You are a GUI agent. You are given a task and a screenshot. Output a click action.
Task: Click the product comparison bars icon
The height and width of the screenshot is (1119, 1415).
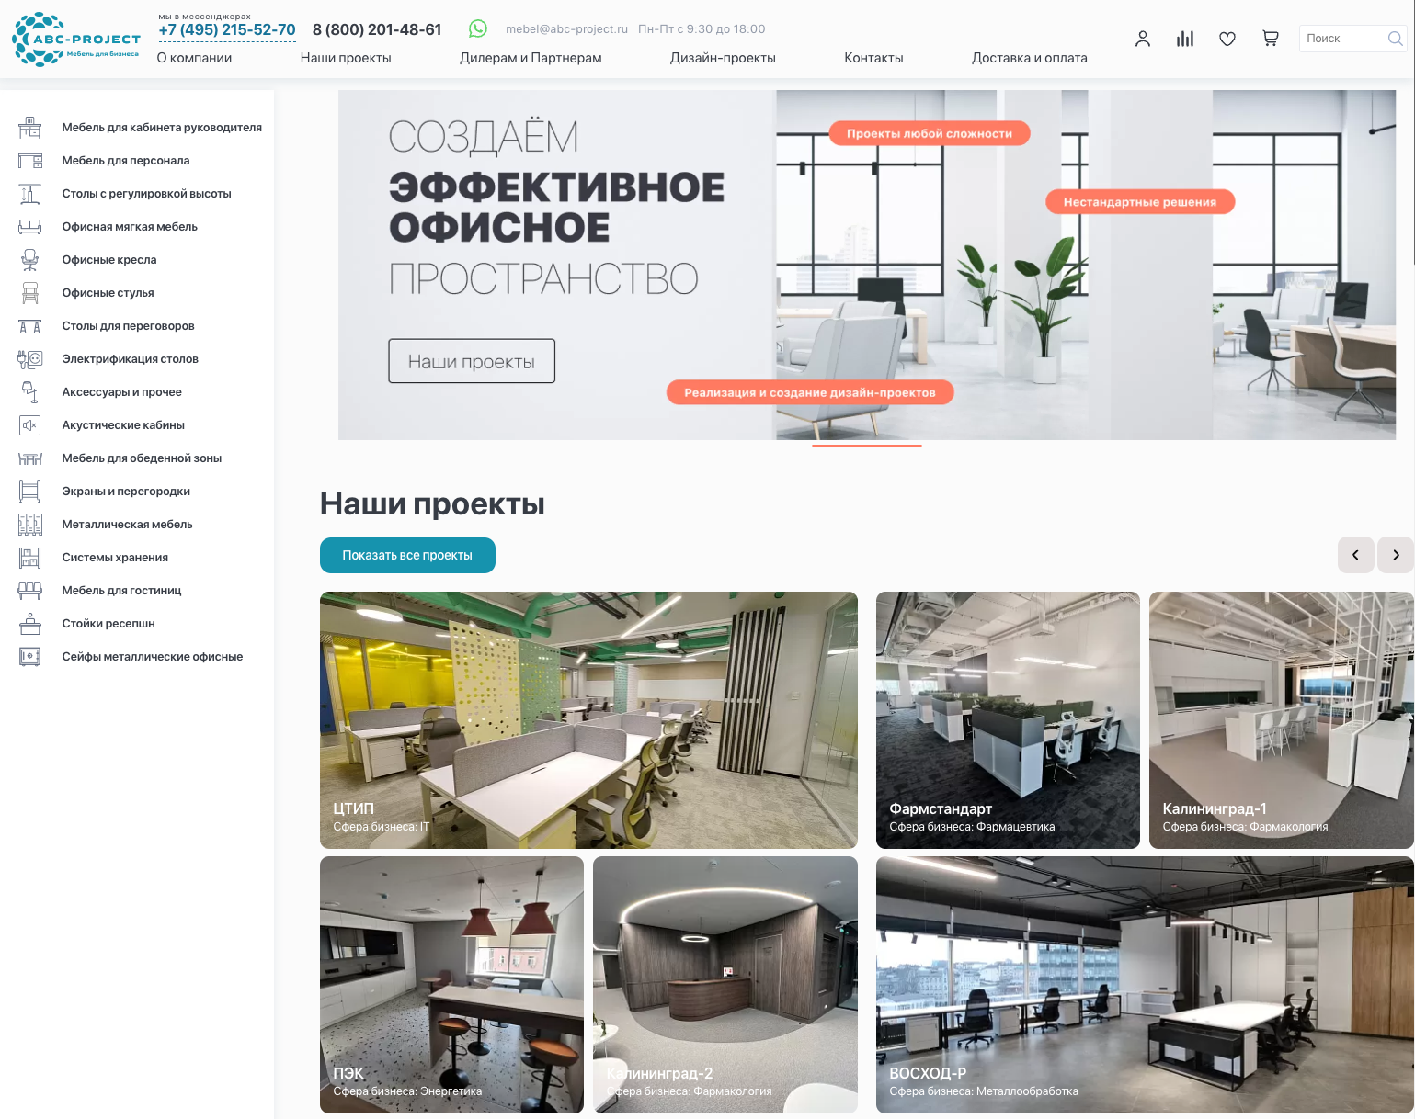coord(1184,39)
